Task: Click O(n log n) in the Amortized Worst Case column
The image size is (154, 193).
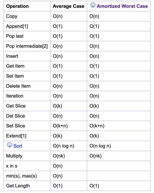Action: 100,146
